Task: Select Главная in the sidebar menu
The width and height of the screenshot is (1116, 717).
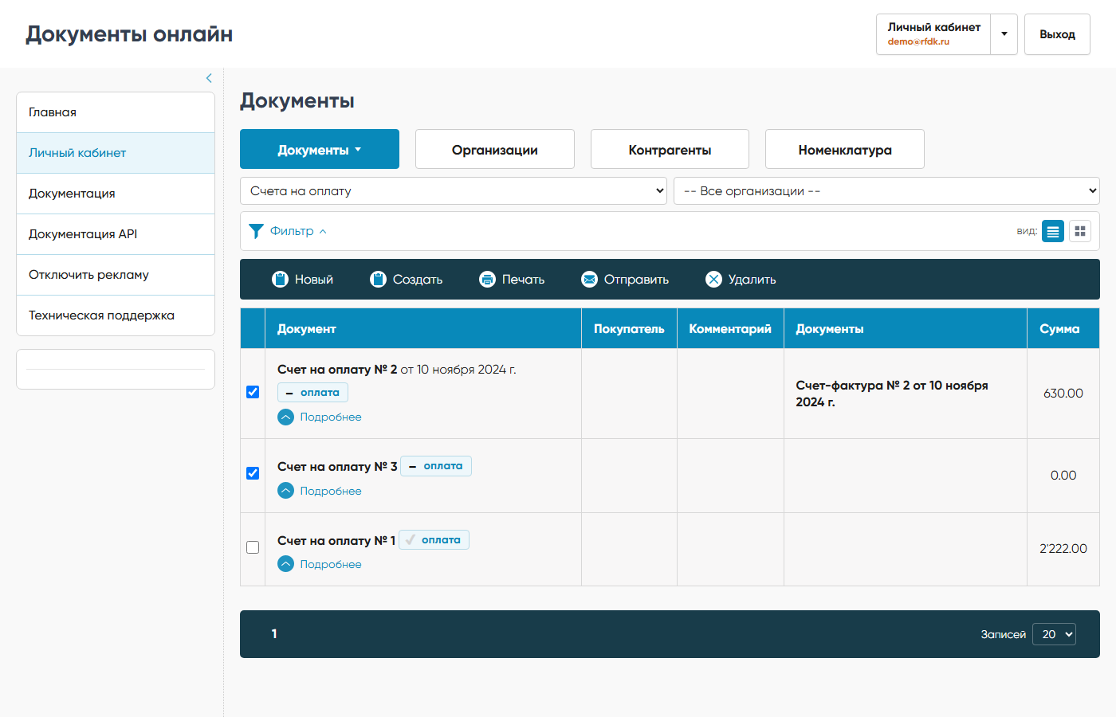Action: pyautogui.click(x=116, y=112)
